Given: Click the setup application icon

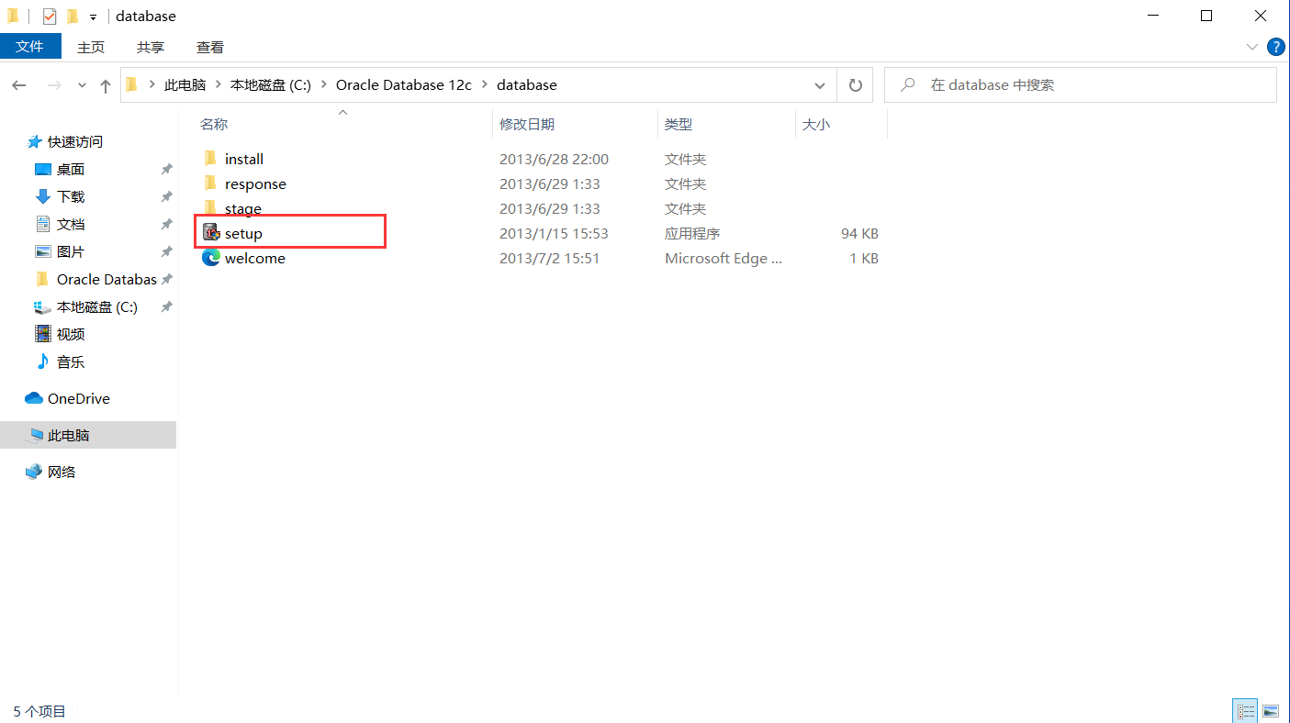Looking at the screenshot, I should [211, 233].
